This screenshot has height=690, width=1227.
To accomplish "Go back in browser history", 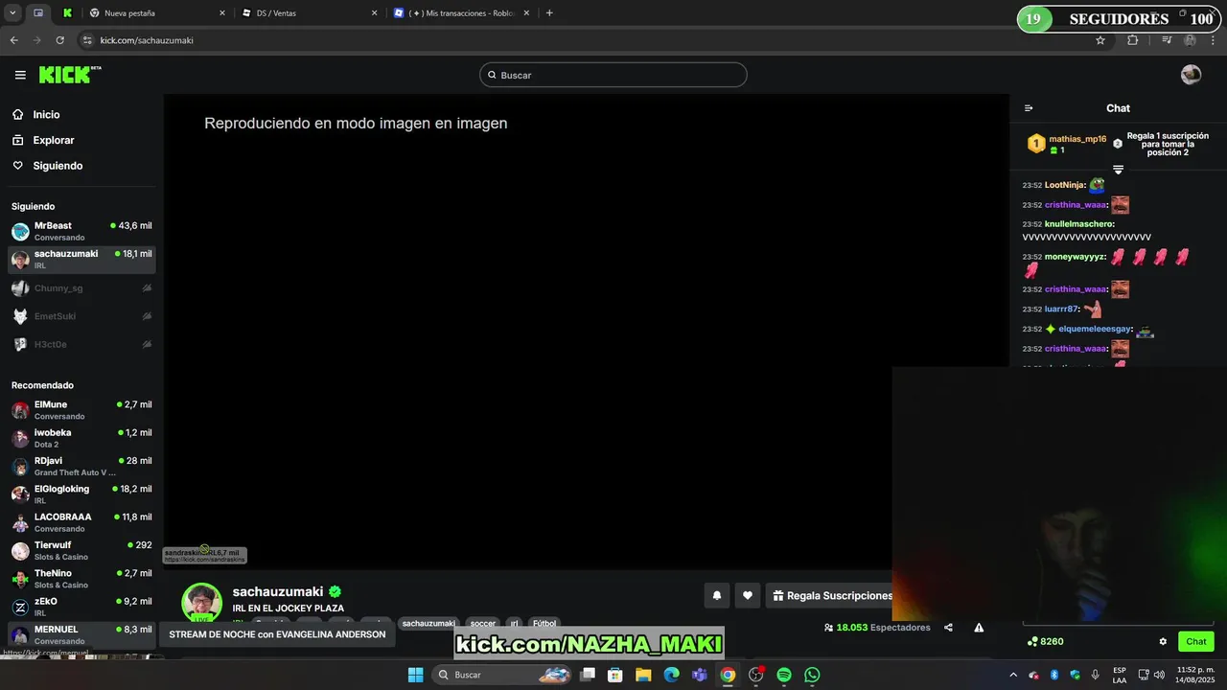I will (13, 40).
